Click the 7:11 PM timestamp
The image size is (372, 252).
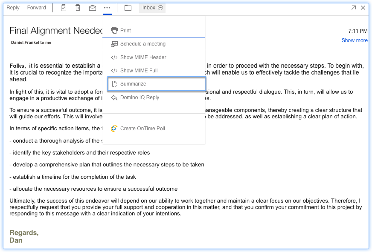[x=358, y=31]
